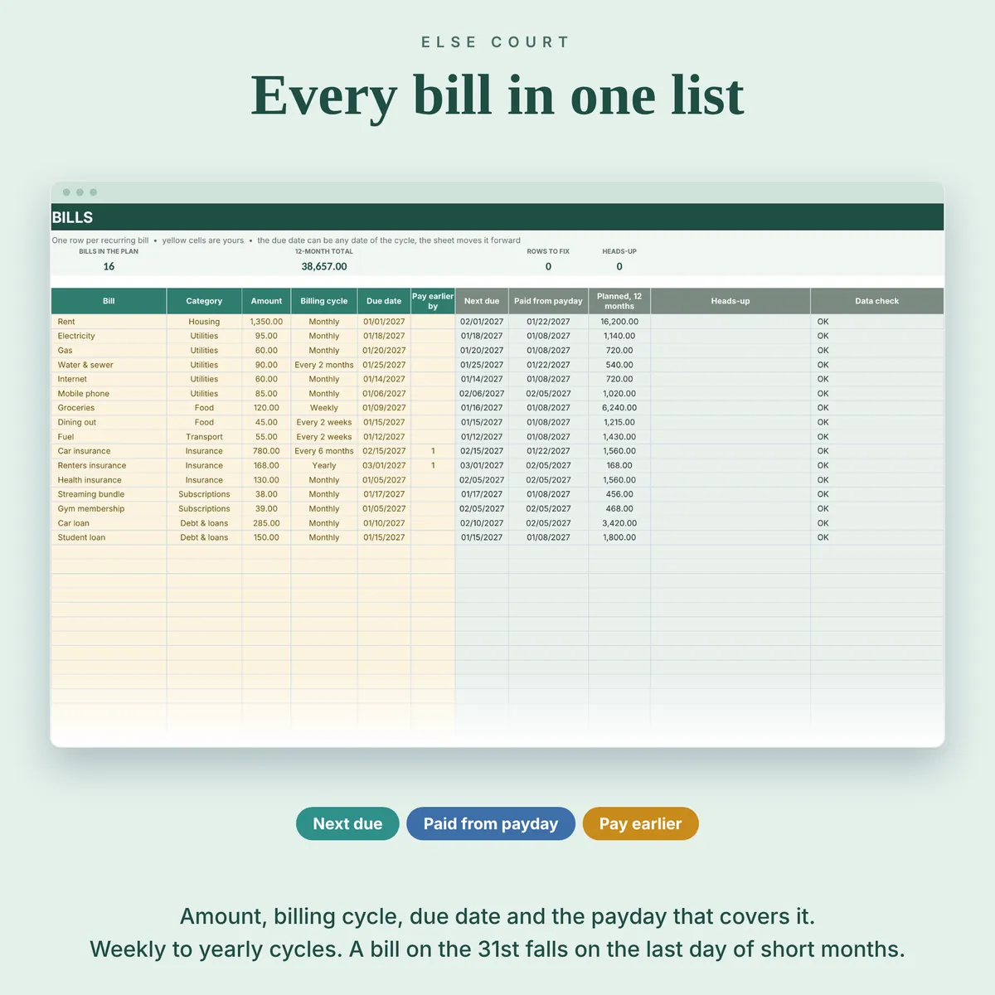Click the Fuel bill cell
Viewport: 995px width, 995px height.
[x=109, y=437]
